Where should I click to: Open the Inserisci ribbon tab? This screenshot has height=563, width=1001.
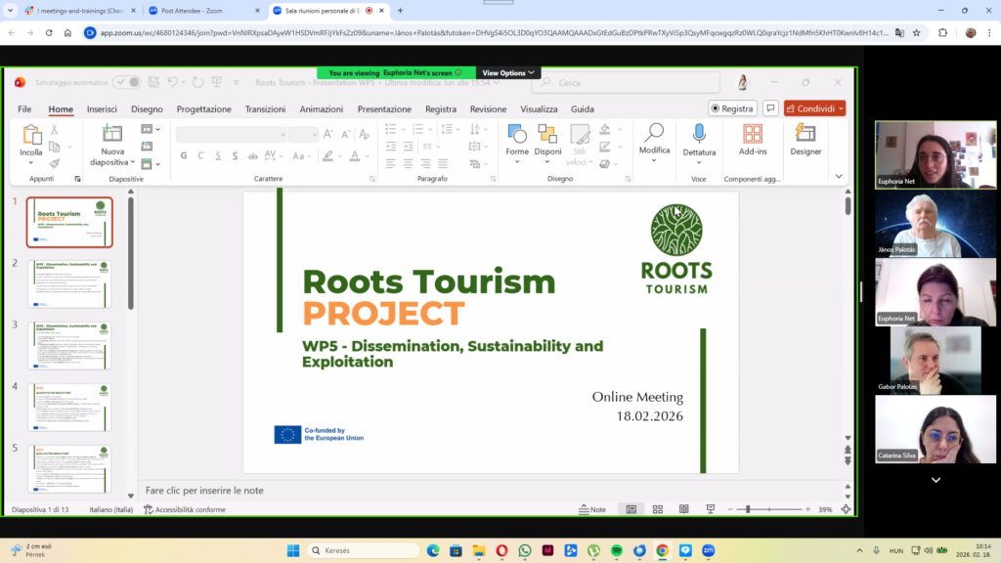point(102,109)
